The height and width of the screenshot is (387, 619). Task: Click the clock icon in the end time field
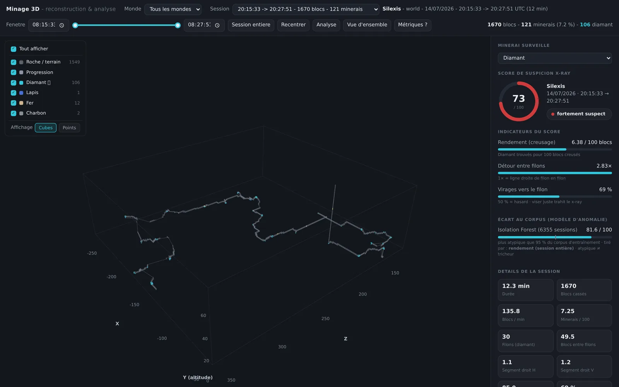217,25
